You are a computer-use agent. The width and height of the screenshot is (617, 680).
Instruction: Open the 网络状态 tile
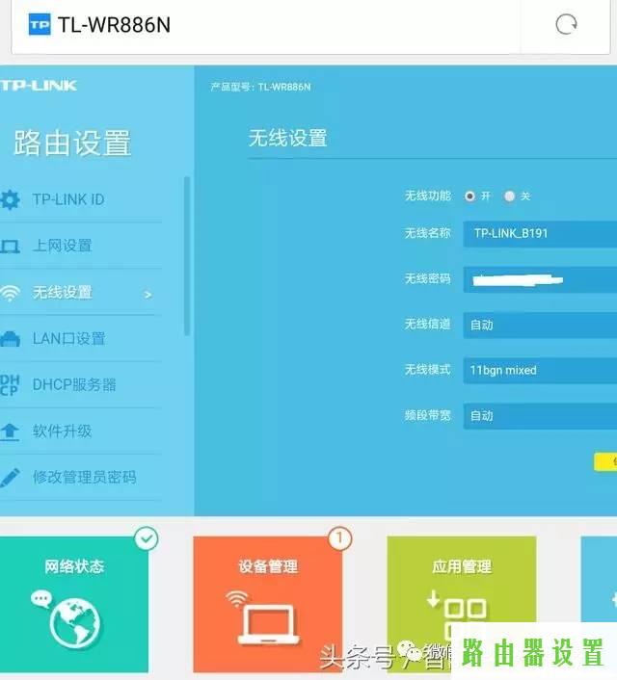click(74, 605)
